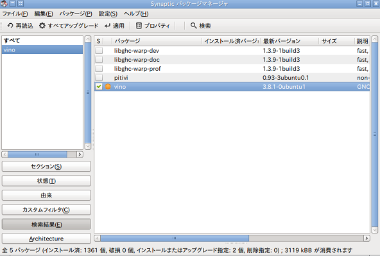Click the 状態(T) filter button
380x256 pixels.
tap(46, 181)
